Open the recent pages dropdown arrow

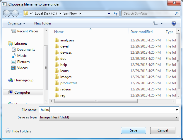(x=21, y=14)
